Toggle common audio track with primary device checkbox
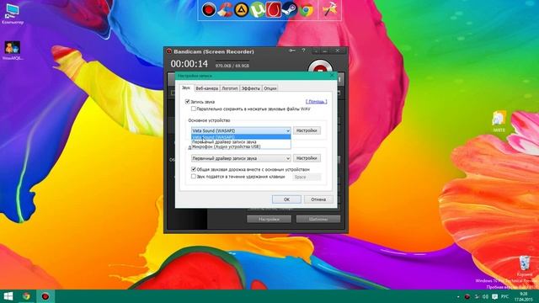The width and height of the screenshot is (539, 303). coord(194,169)
